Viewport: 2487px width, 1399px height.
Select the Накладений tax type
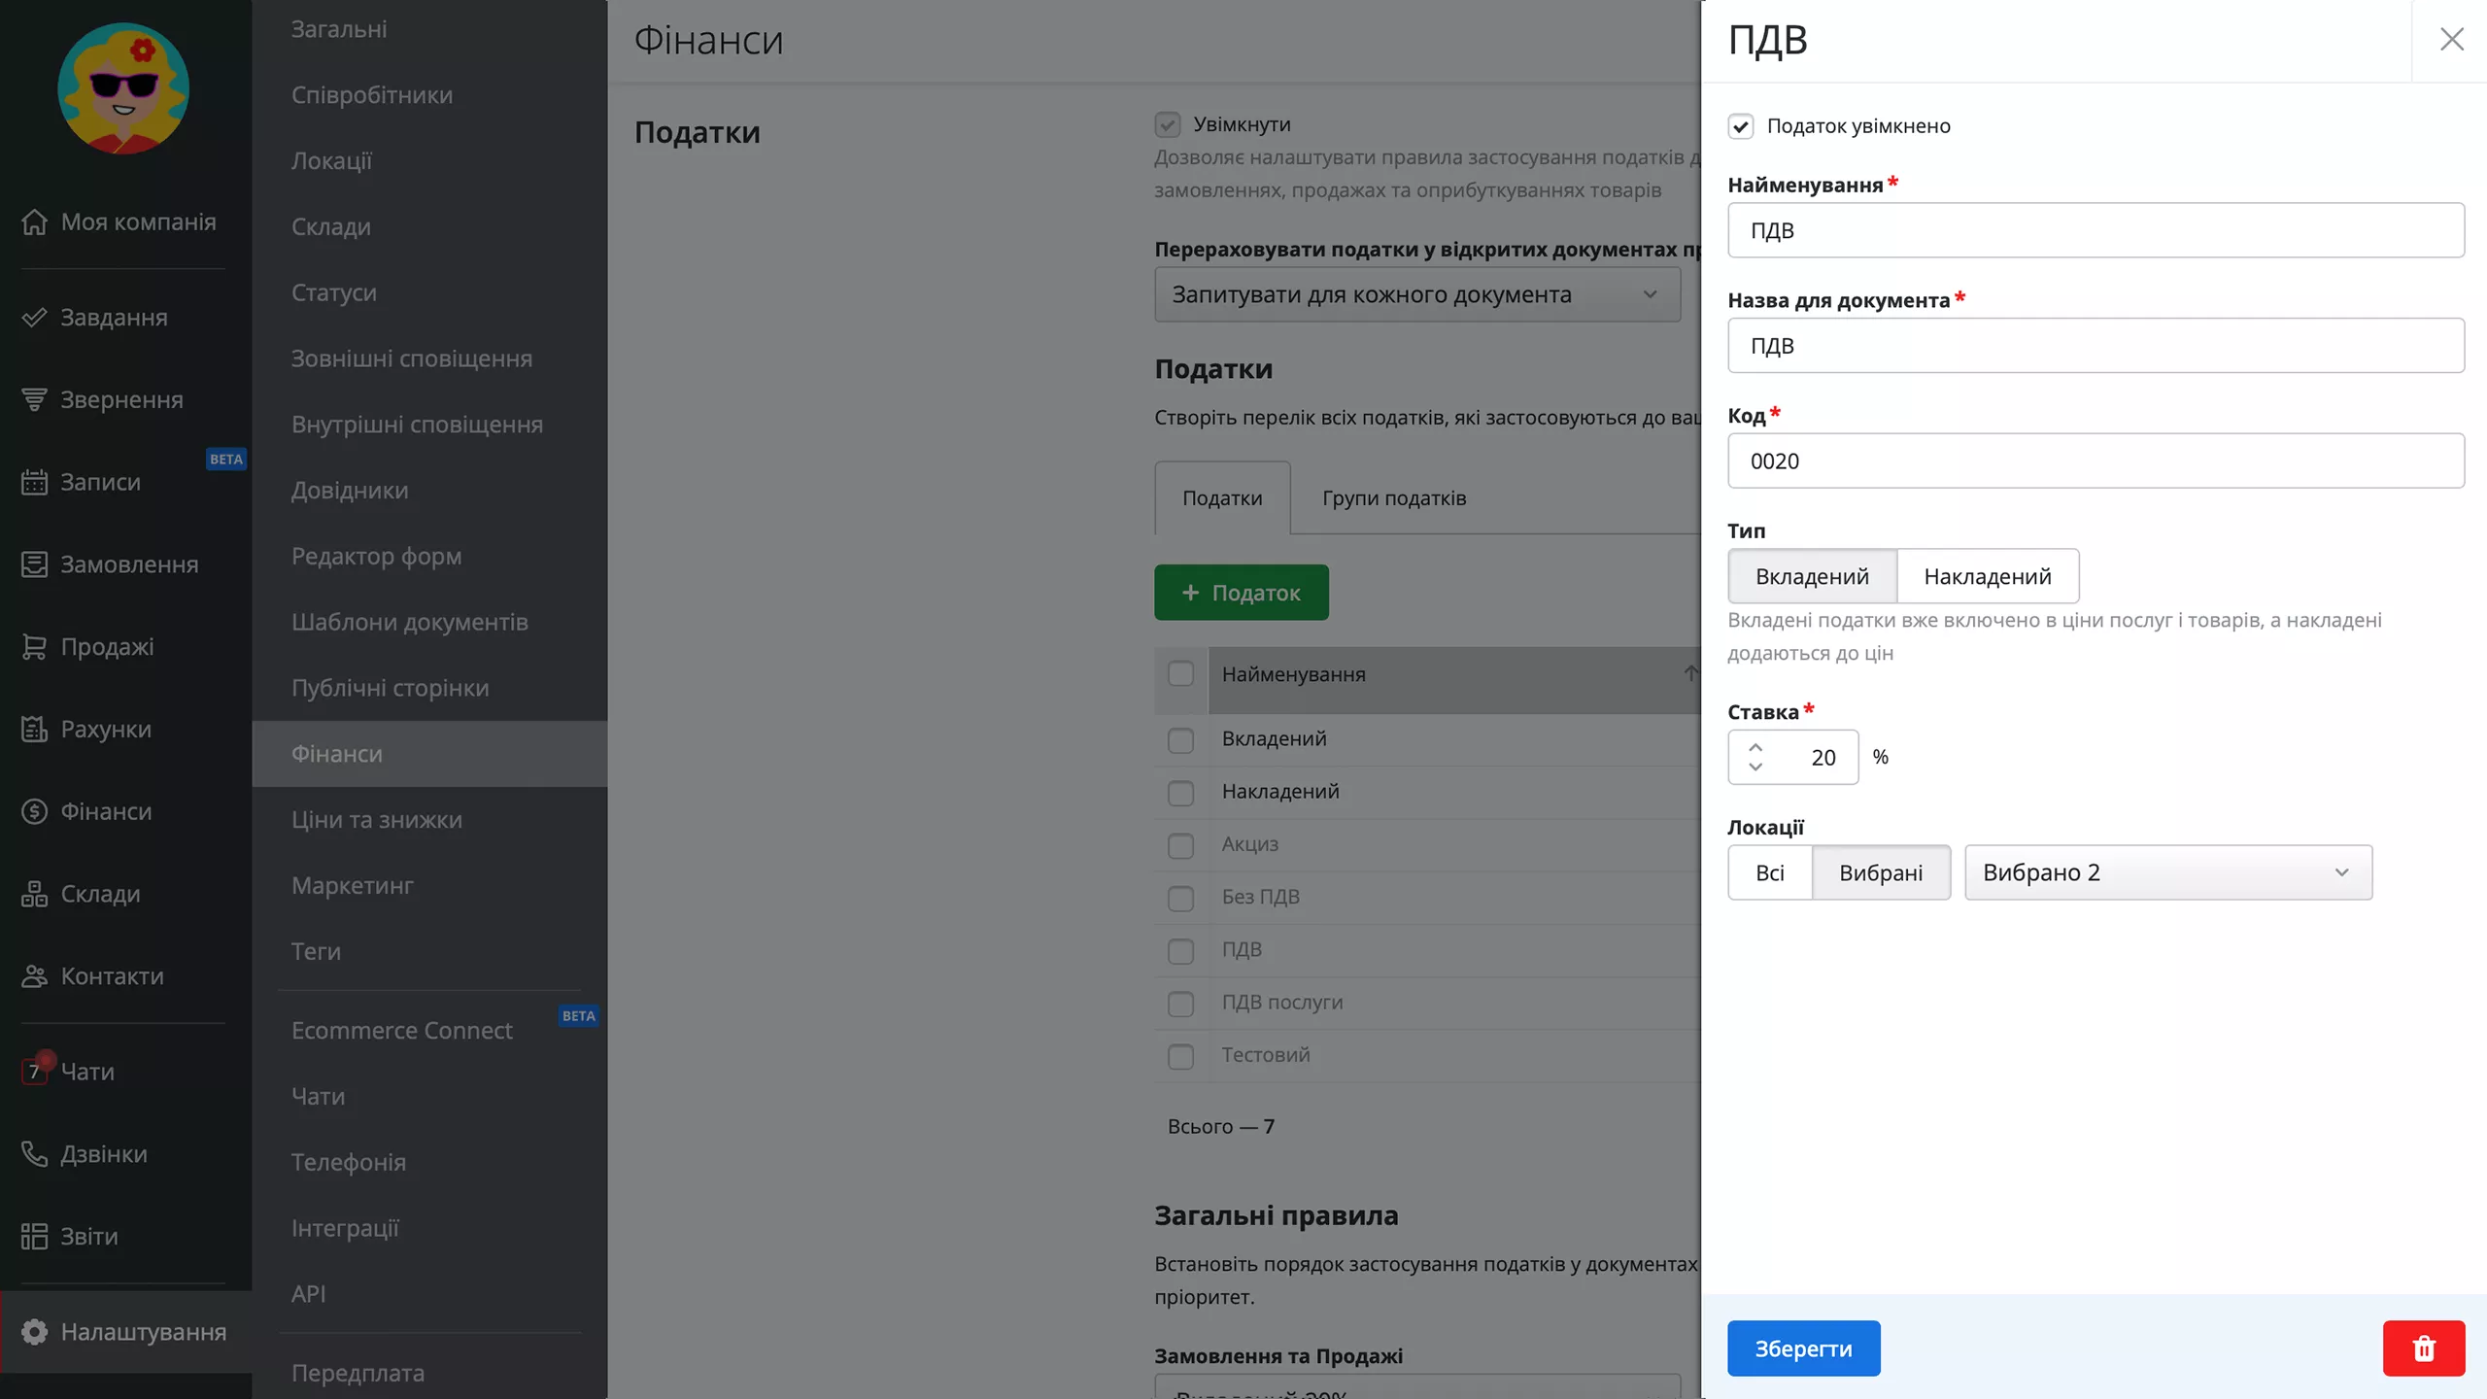(x=1987, y=576)
